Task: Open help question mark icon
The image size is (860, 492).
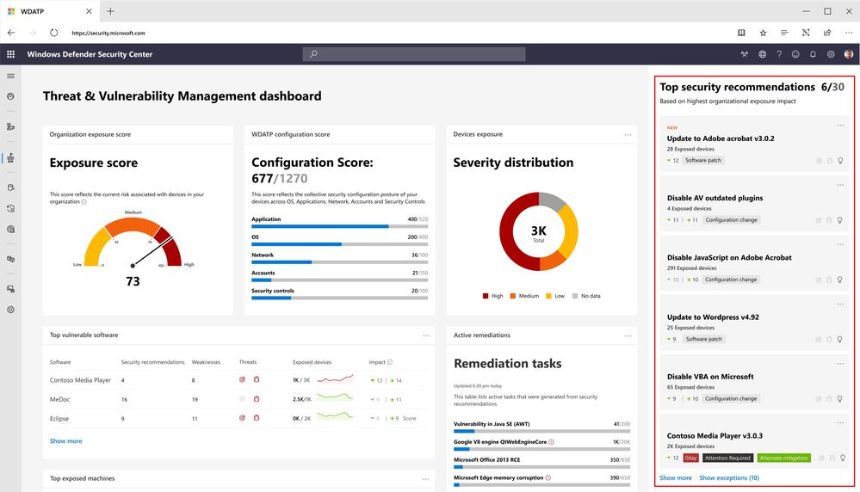Action: point(779,54)
